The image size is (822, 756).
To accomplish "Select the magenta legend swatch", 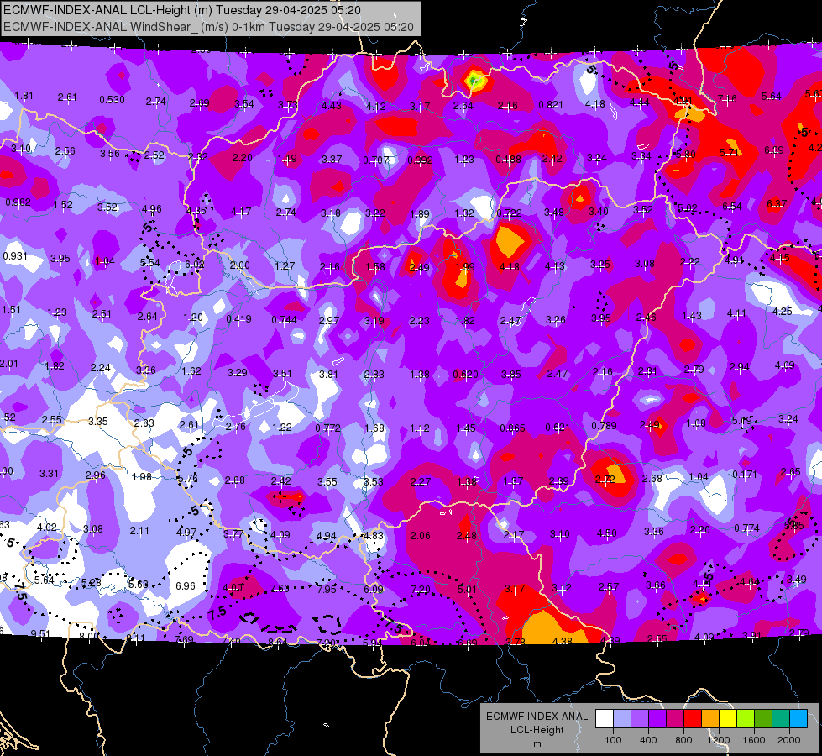I will coord(675,719).
